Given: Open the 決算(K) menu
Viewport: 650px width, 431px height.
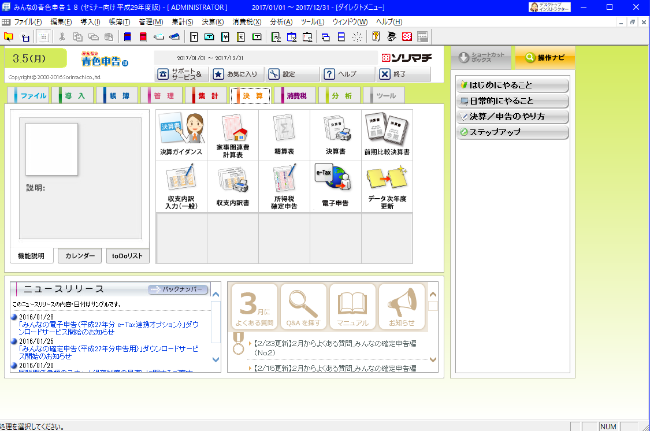Looking at the screenshot, I should click(x=213, y=22).
